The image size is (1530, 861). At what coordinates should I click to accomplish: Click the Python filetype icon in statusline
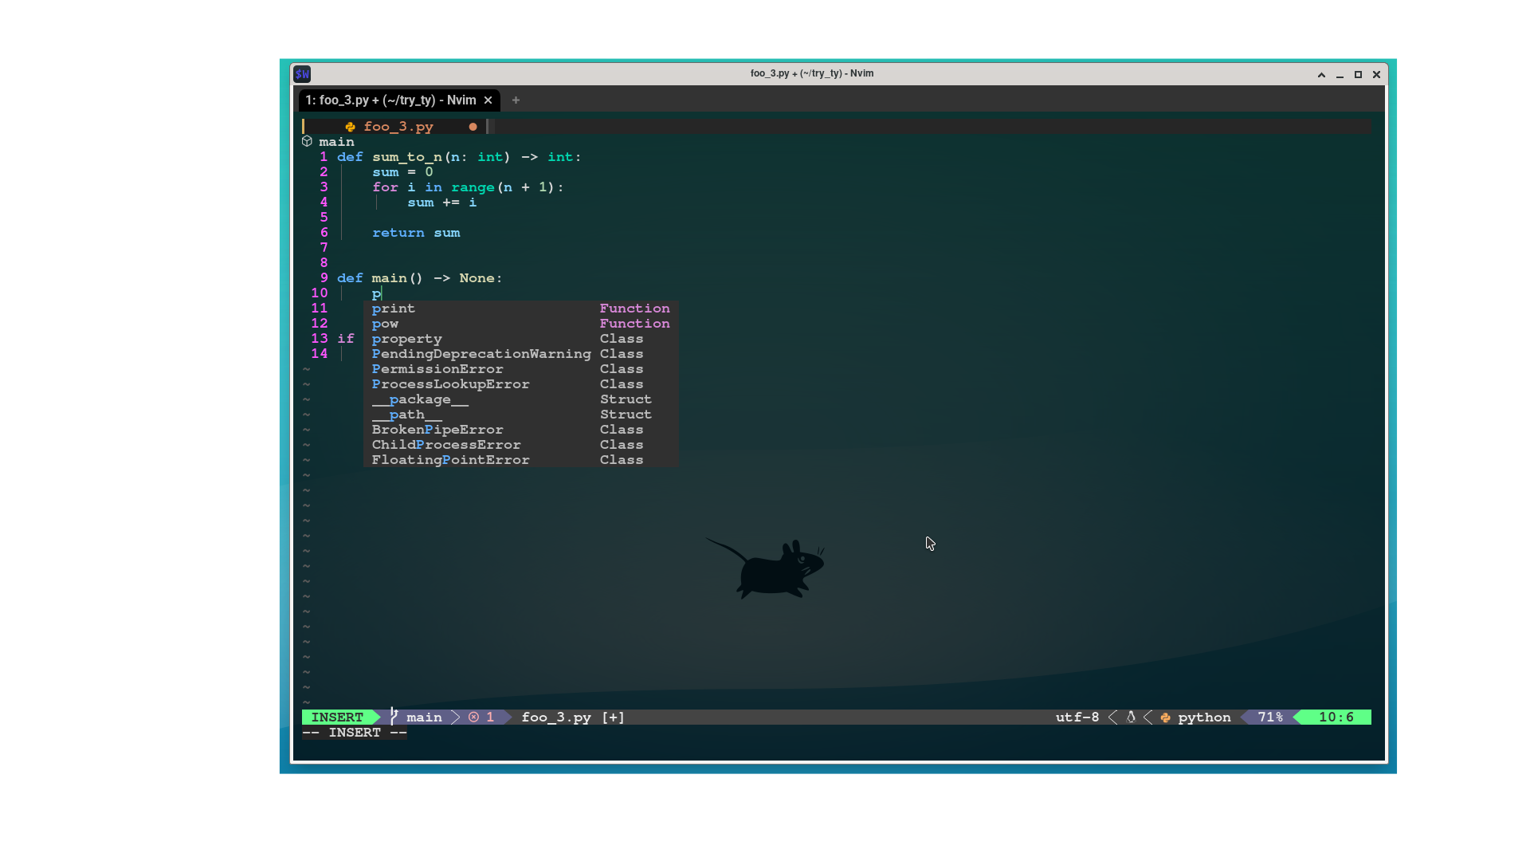[x=1165, y=717]
